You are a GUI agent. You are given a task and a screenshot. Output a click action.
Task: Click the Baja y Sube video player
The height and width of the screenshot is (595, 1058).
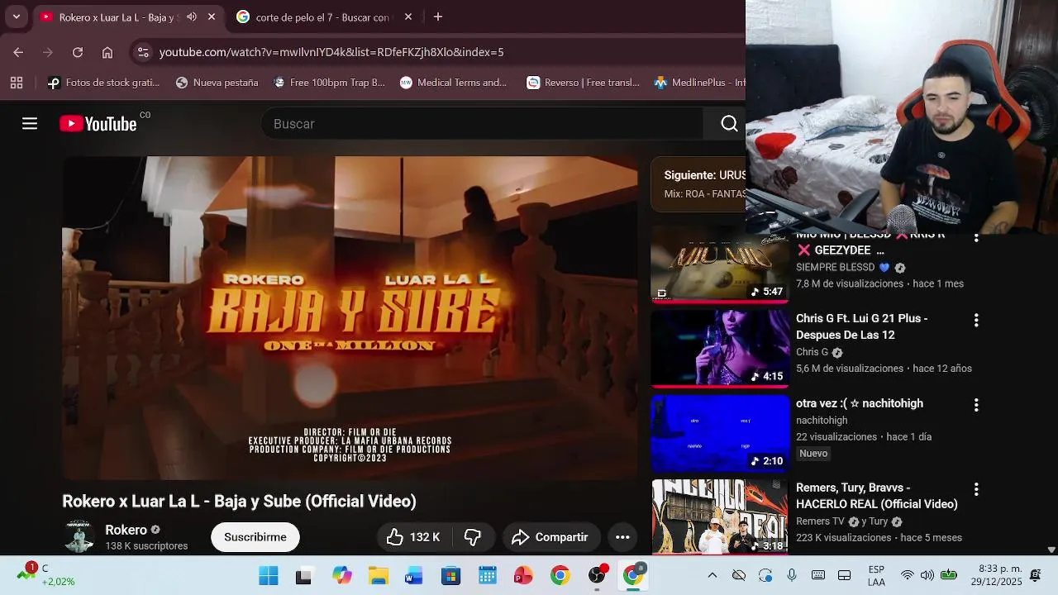tap(350, 317)
